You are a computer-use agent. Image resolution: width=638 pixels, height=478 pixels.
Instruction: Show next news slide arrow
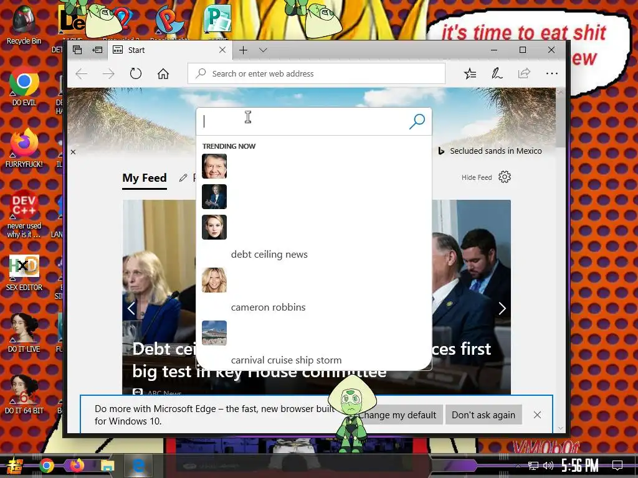tap(502, 309)
